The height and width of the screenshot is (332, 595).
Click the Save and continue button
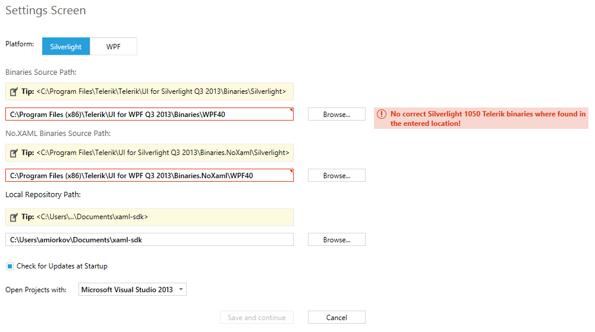coord(257,318)
